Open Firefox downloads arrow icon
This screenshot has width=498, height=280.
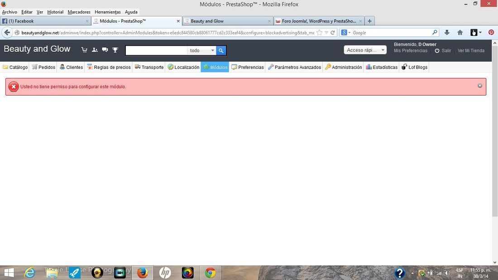click(446, 33)
